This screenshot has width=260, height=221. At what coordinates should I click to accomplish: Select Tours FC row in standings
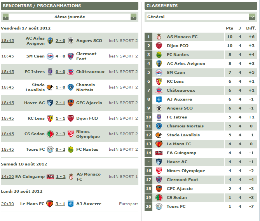coord(201,207)
